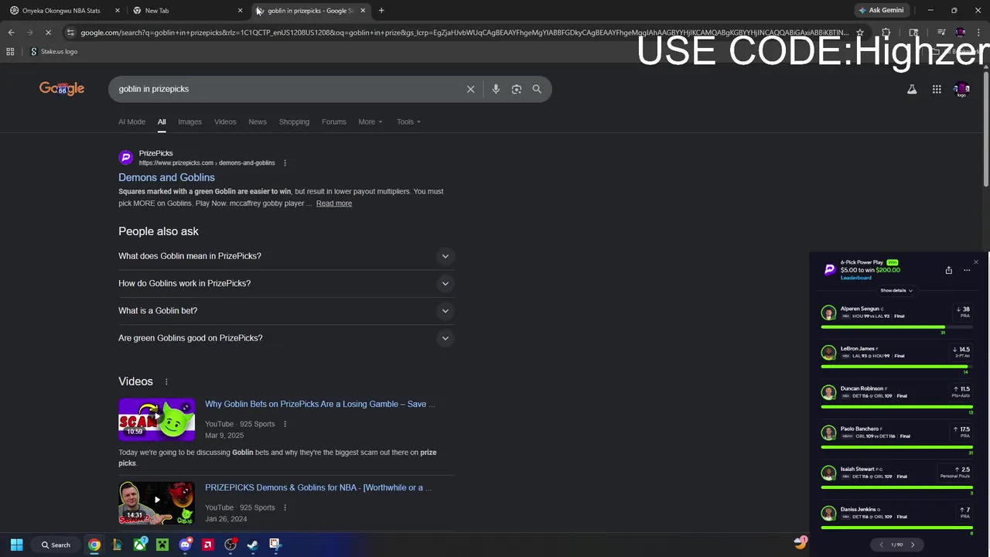
Task: Open AMD software from taskbar
Action: [x=207, y=545]
